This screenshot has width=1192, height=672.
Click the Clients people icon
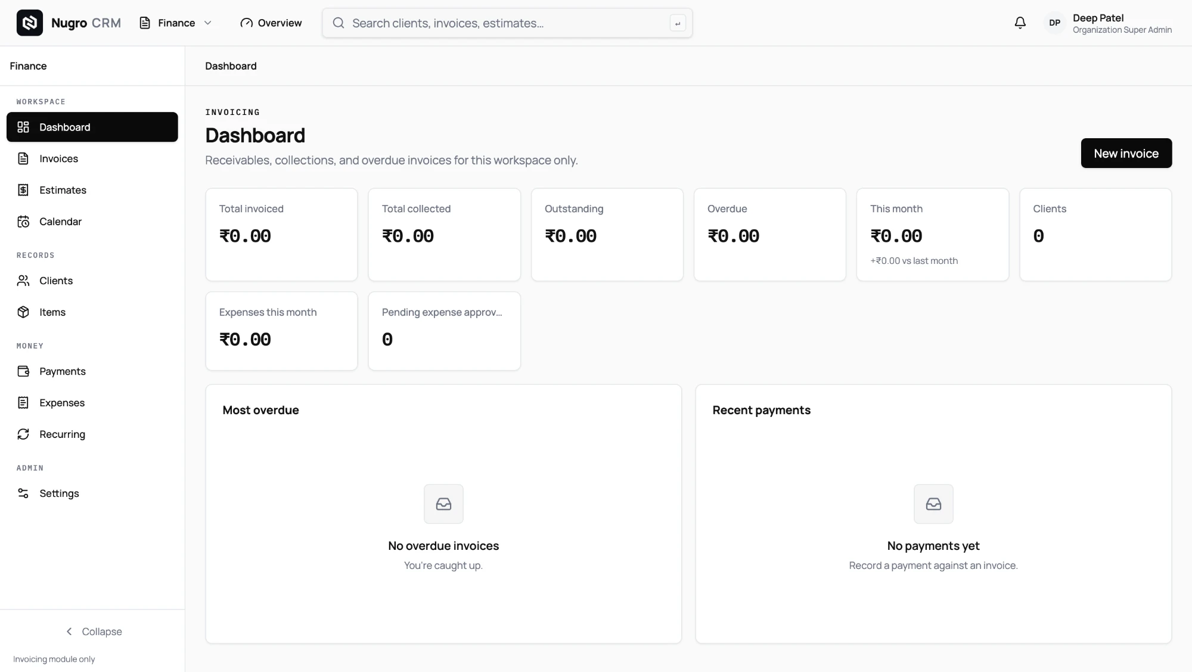(x=23, y=281)
